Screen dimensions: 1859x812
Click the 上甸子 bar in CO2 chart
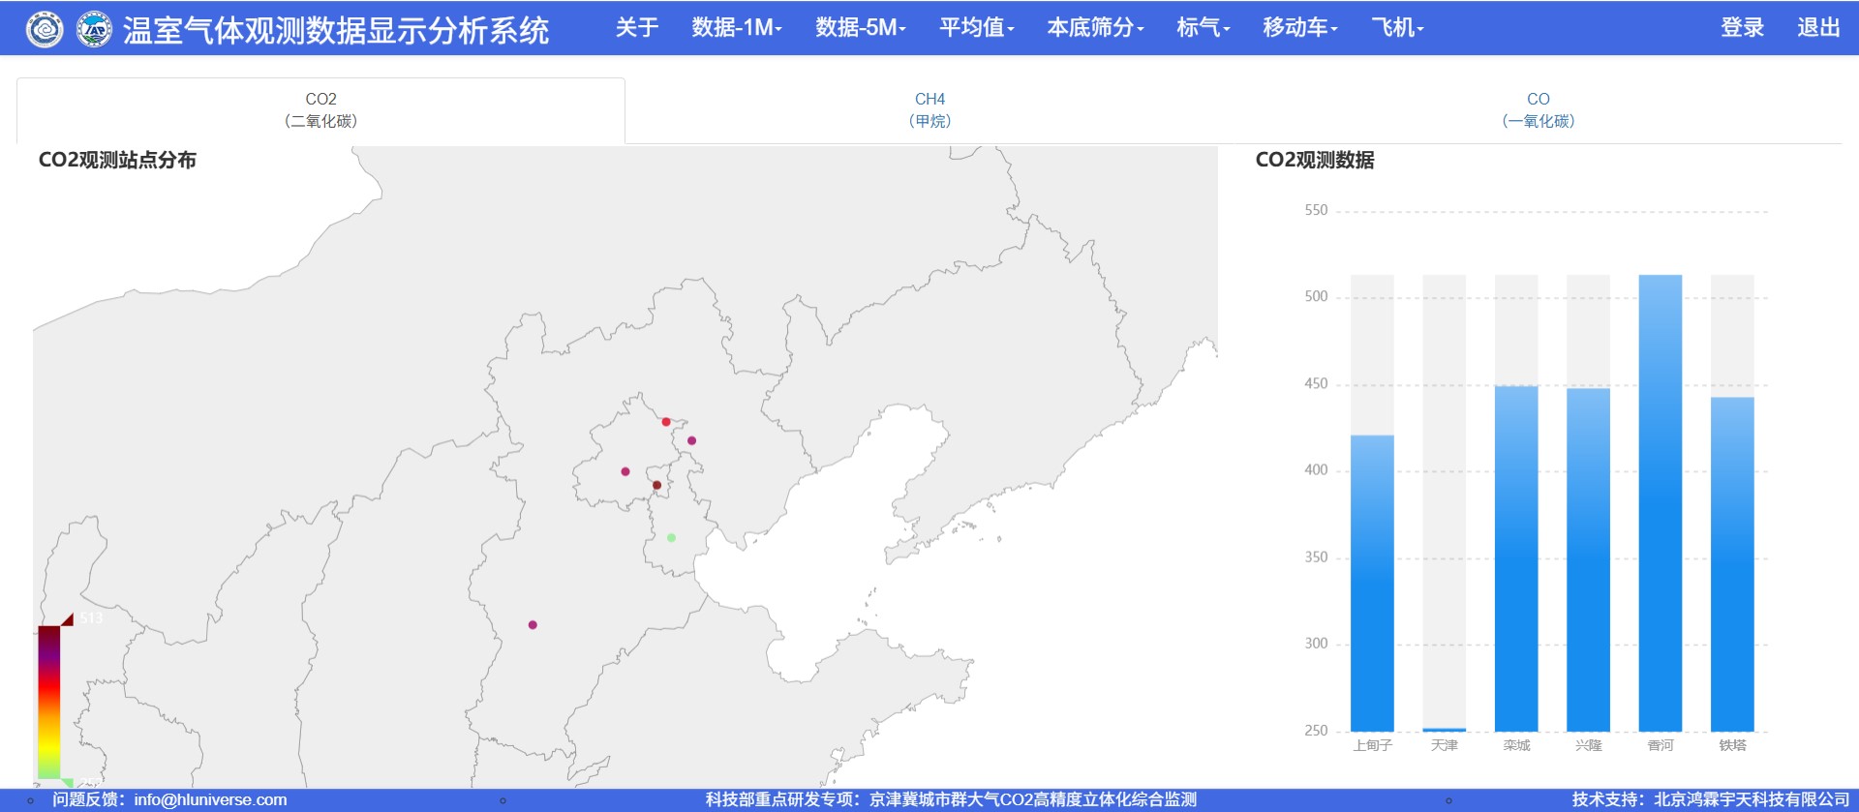[1372, 583]
